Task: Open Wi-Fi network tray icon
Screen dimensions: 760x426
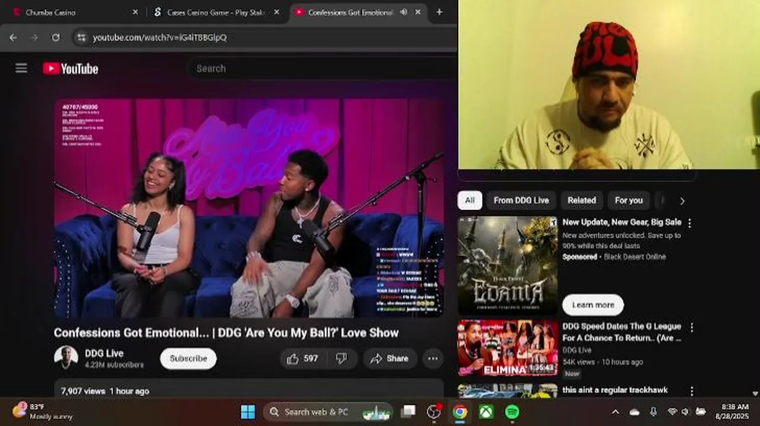Action: click(x=672, y=412)
